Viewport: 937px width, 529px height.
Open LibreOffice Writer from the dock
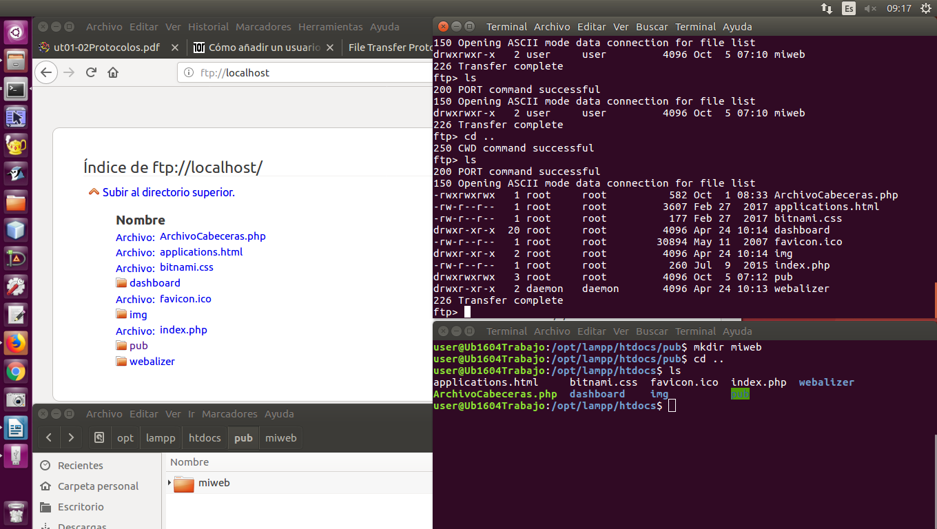[x=16, y=428]
